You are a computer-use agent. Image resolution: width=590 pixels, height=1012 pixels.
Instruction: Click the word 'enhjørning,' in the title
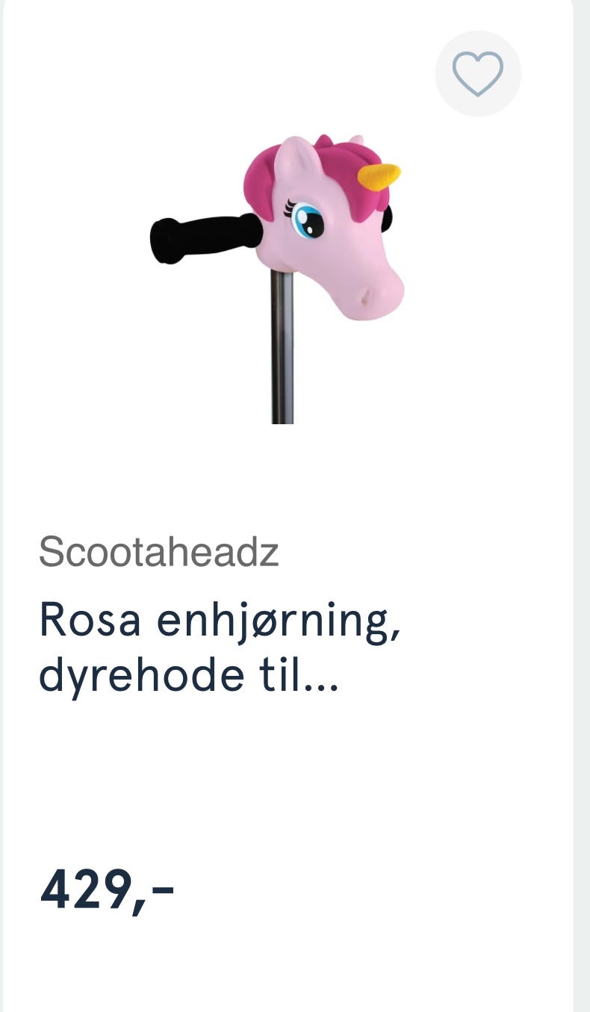click(279, 623)
